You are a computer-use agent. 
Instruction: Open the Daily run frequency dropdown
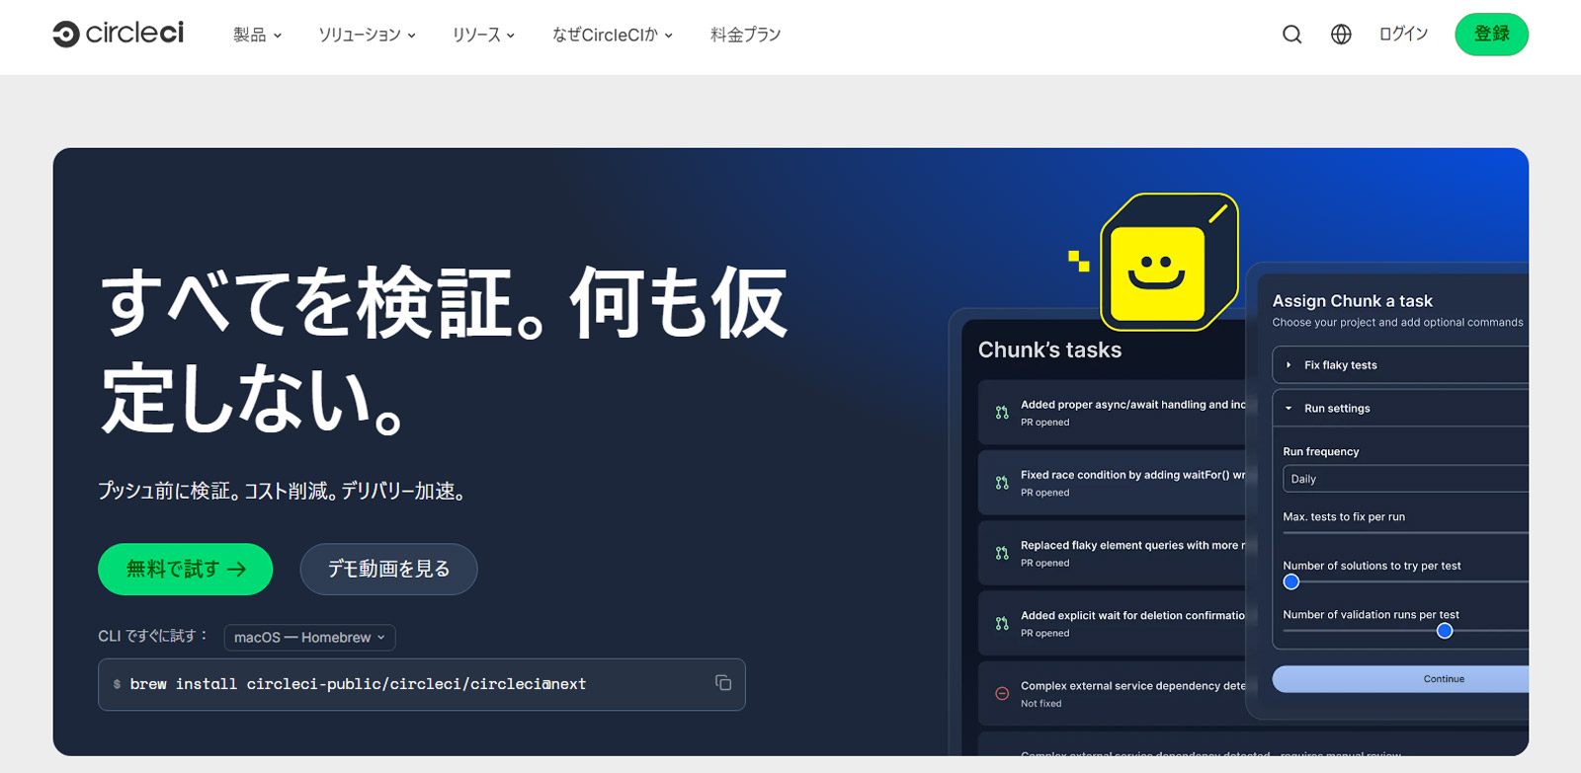point(1405,479)
